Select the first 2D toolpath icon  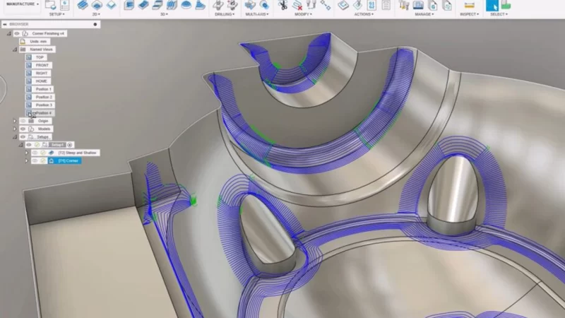[83, 5]
